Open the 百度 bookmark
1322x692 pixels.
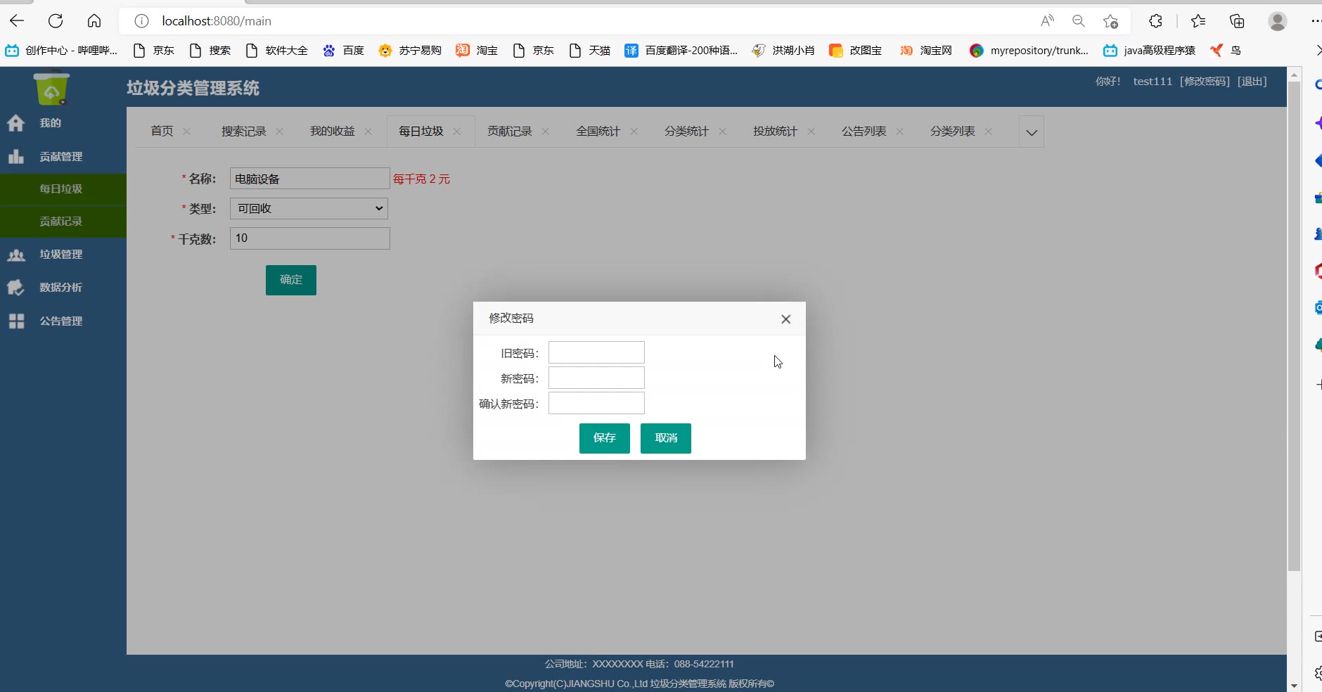pyautogui.click(x=344, y=51)
